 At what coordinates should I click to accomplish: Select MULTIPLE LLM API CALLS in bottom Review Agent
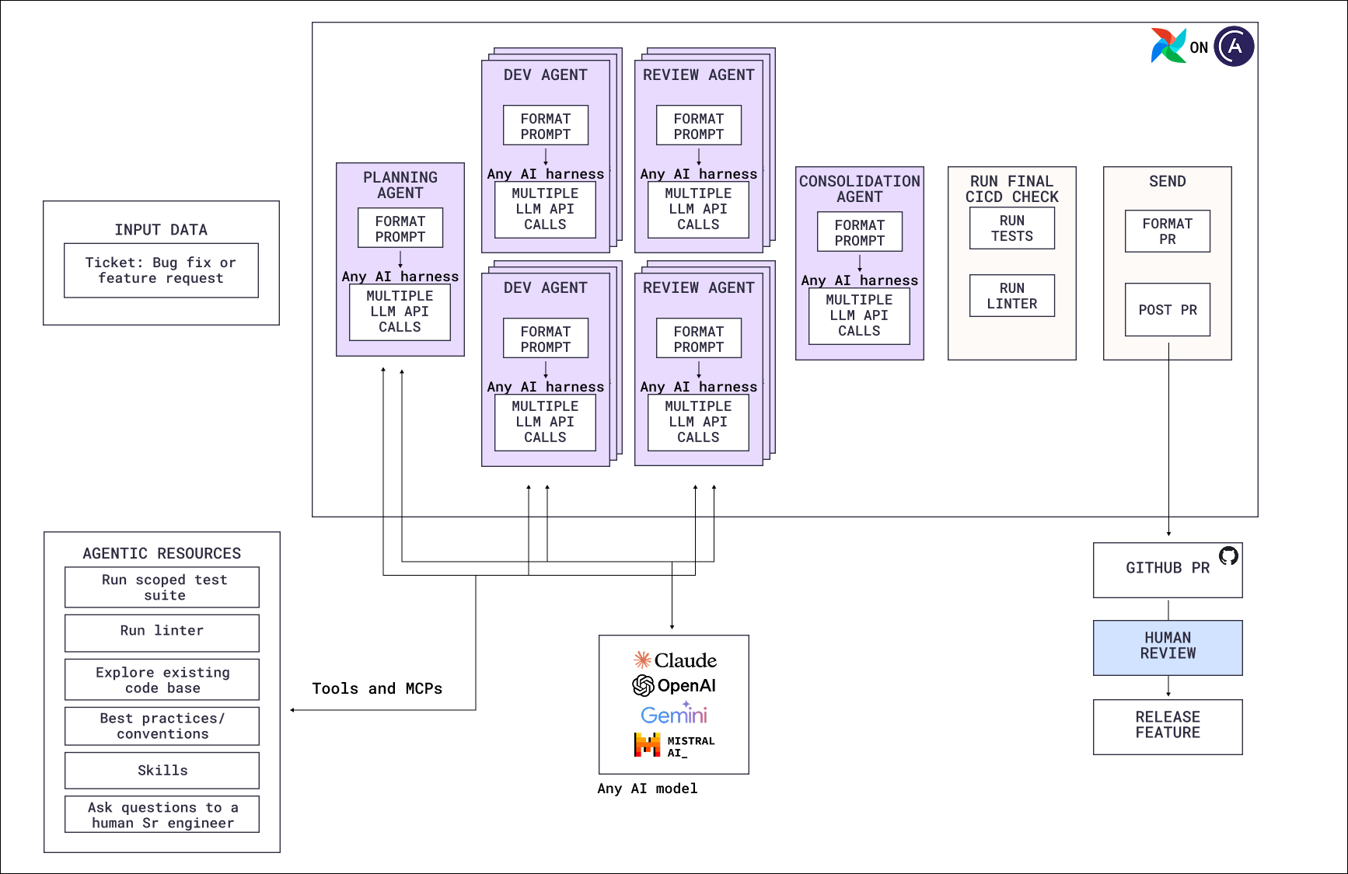pyautogui.click(x=698, y=422)
